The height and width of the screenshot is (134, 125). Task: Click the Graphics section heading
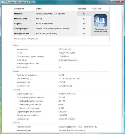coord(16,90)
